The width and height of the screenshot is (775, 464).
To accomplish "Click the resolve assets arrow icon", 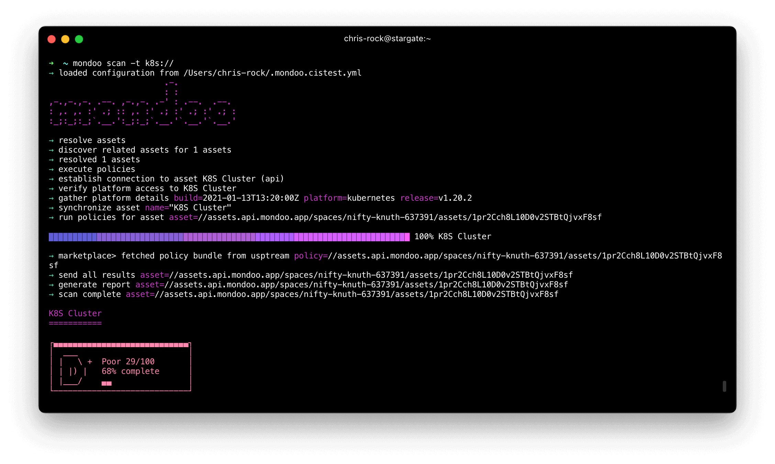I will point(50,140).
